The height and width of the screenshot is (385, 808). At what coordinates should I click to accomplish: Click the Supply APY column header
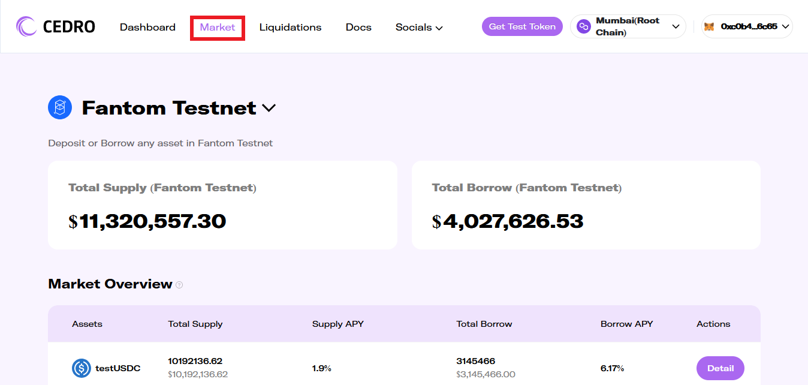point(338,324)
